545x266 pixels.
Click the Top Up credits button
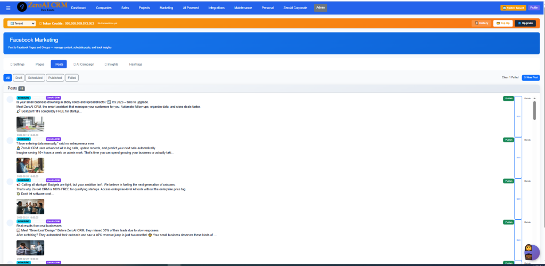pos(502,23)
